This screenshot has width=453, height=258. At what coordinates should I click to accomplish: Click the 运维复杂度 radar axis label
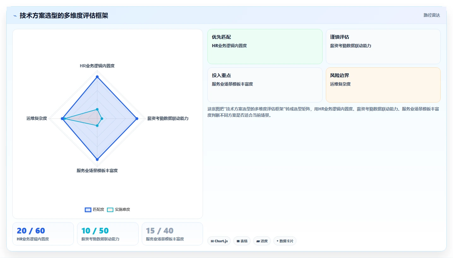pyautogui.click(x=37, y=119)
